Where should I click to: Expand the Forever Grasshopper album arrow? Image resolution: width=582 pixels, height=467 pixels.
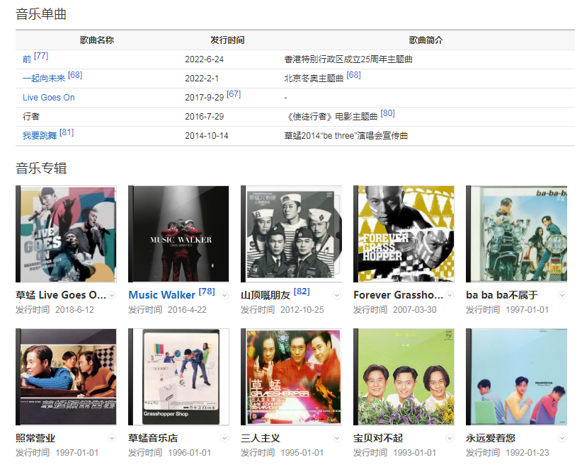click(450, 295)
